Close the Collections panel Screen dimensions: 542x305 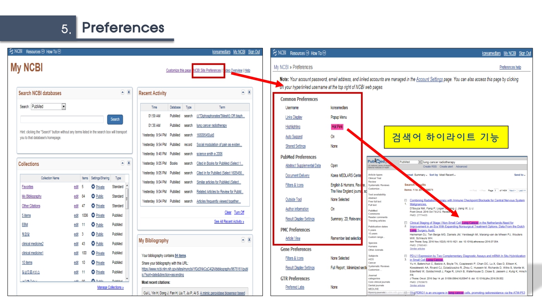129,163
